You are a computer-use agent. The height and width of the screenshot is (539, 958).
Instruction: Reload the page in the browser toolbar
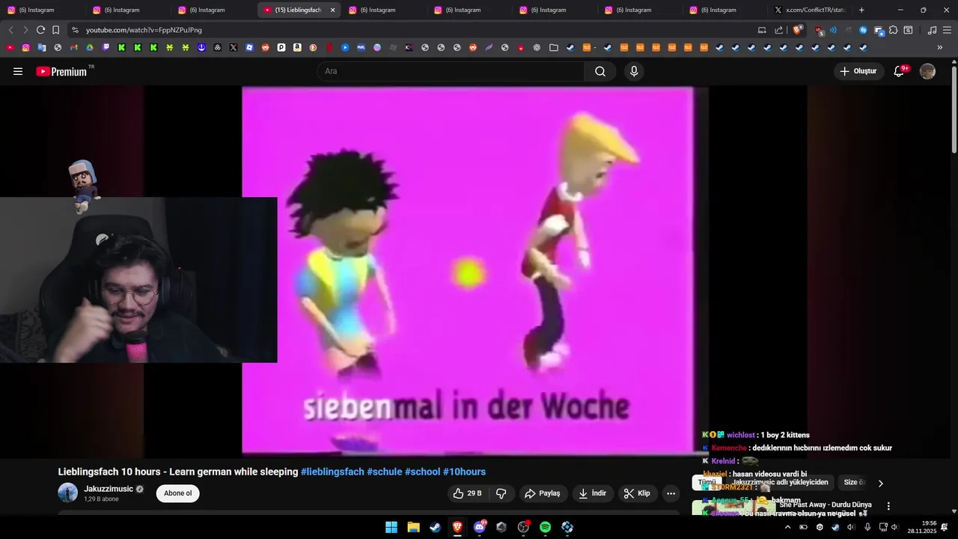point(40,30)
